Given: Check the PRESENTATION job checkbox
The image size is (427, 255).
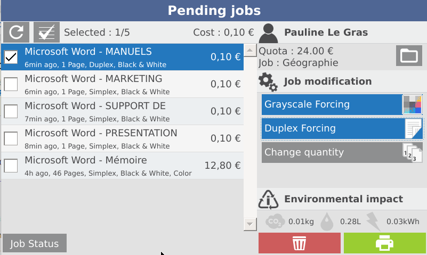Looking at the screenshot, I should (11, 138).
